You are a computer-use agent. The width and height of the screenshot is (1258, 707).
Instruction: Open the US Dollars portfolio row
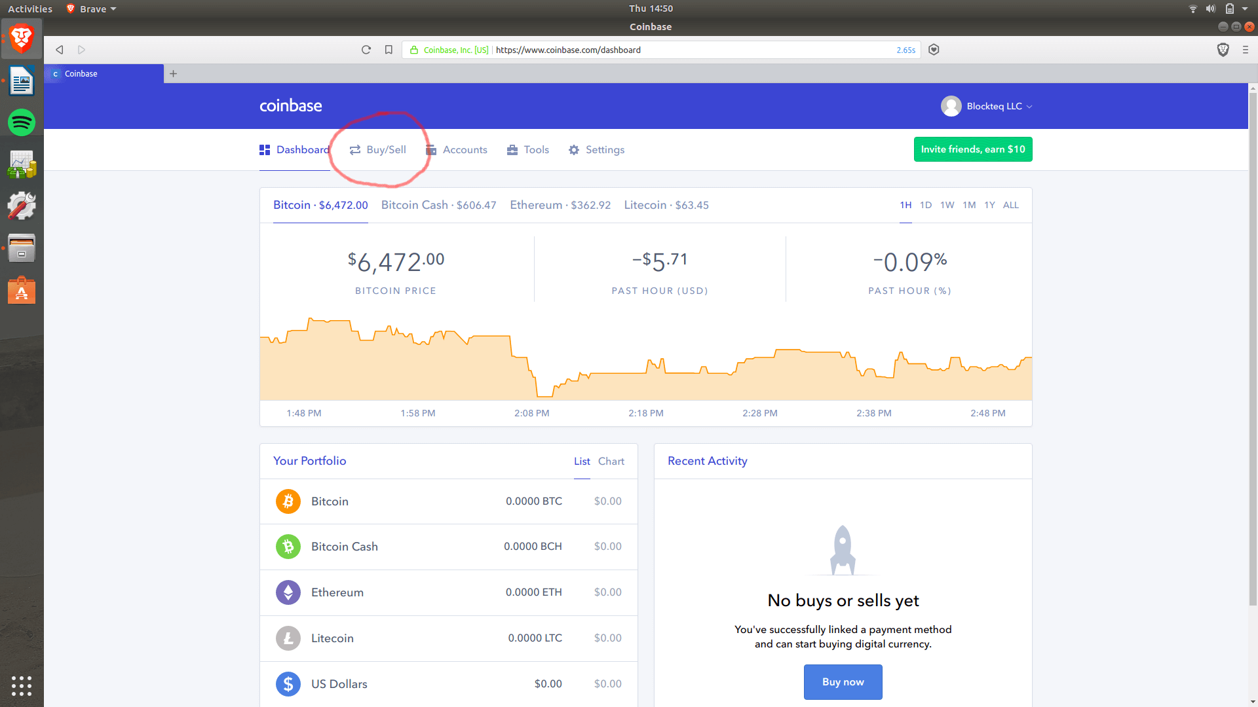449,684
